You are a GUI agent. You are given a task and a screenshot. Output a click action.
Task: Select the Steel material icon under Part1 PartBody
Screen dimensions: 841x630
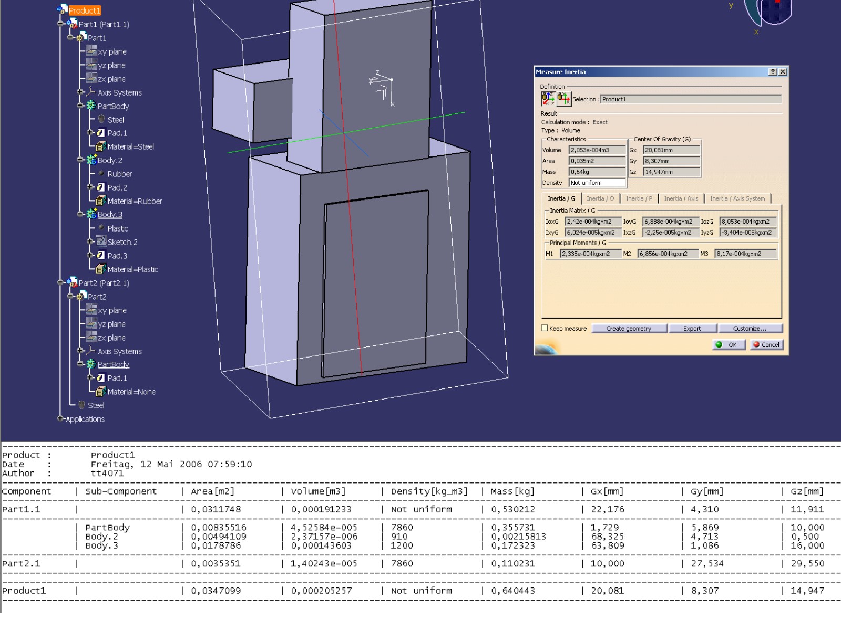pyautogui.click(x=101, y=119)
